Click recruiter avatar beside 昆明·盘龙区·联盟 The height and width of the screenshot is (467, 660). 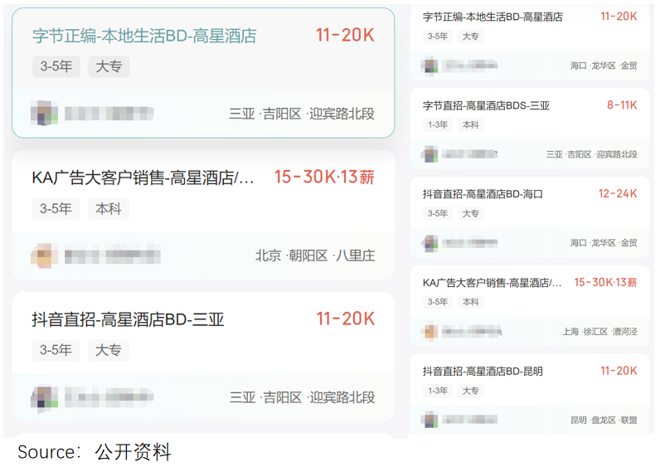429,420
